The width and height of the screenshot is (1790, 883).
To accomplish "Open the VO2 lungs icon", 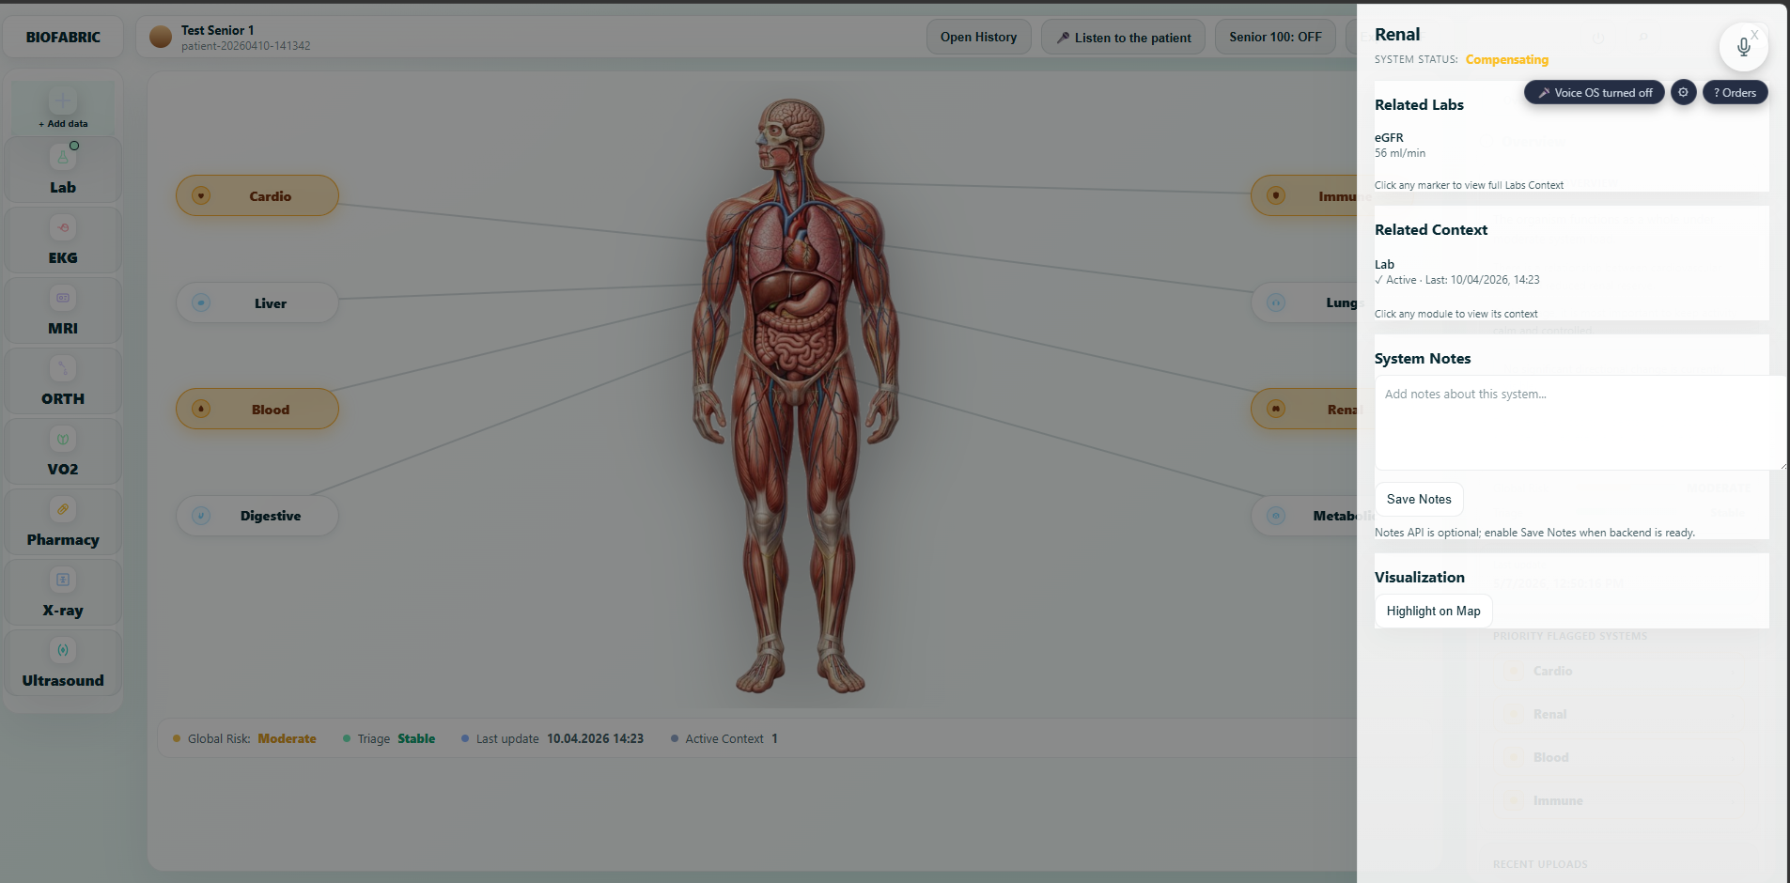I will coord(63,439).
